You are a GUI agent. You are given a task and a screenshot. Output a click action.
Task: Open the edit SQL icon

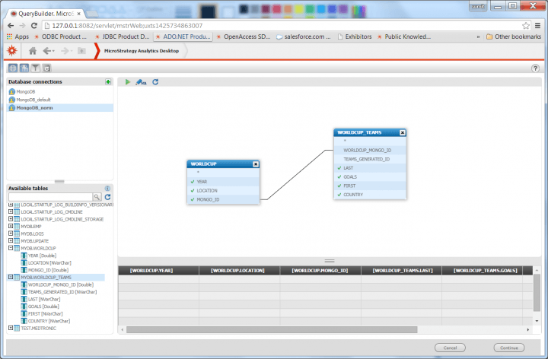[142, 82]
